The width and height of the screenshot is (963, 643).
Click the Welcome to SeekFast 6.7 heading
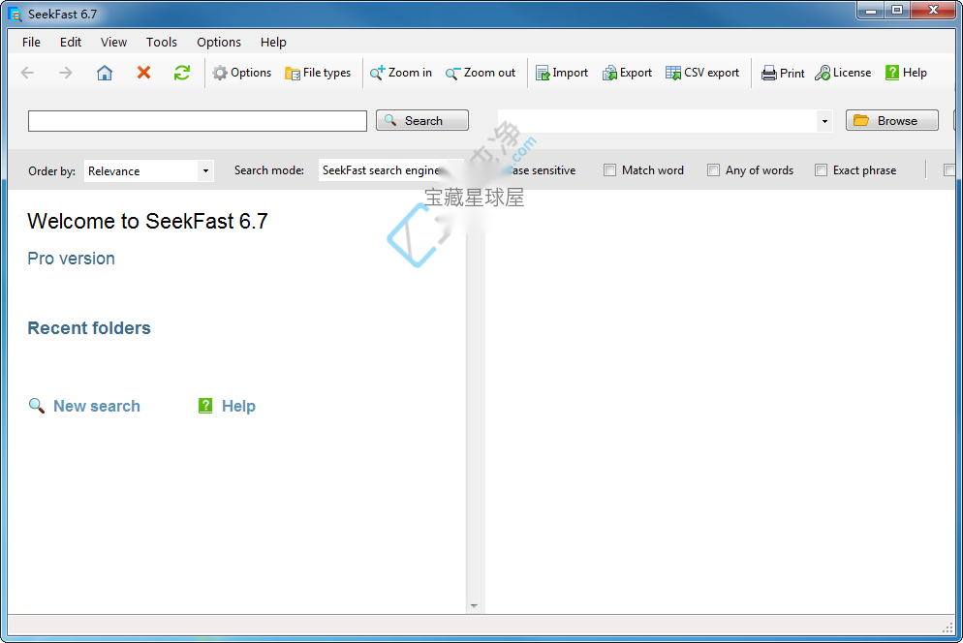click(147, 221)
